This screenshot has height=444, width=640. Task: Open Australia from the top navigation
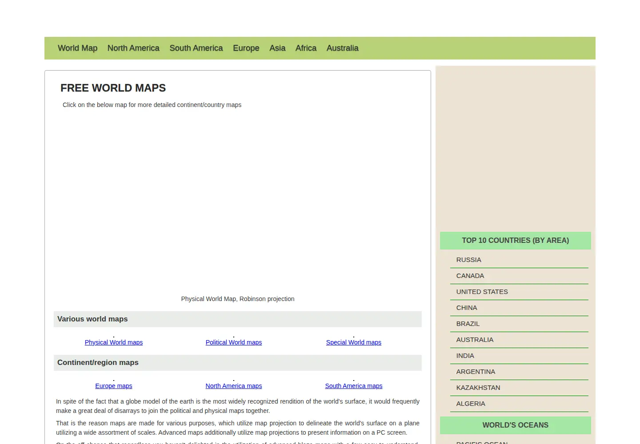342,48
